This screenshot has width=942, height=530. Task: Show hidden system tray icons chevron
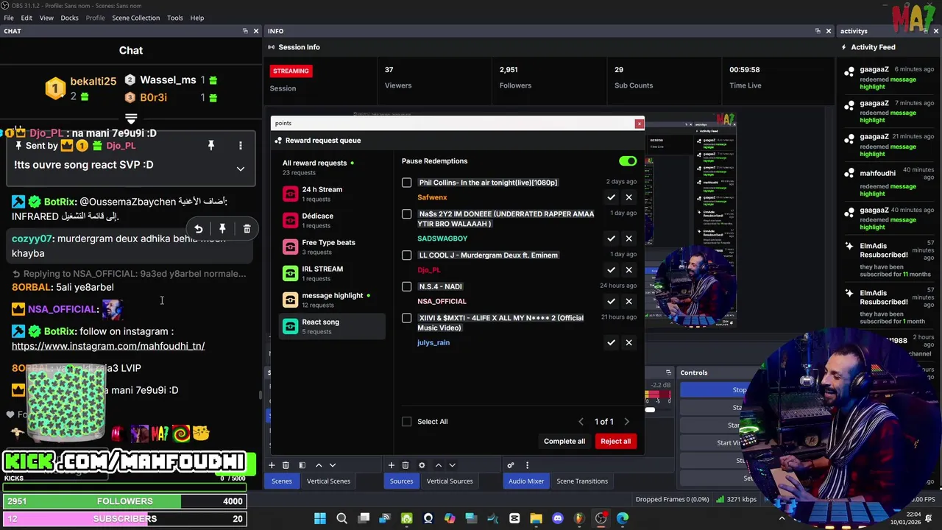coord(782,518)
